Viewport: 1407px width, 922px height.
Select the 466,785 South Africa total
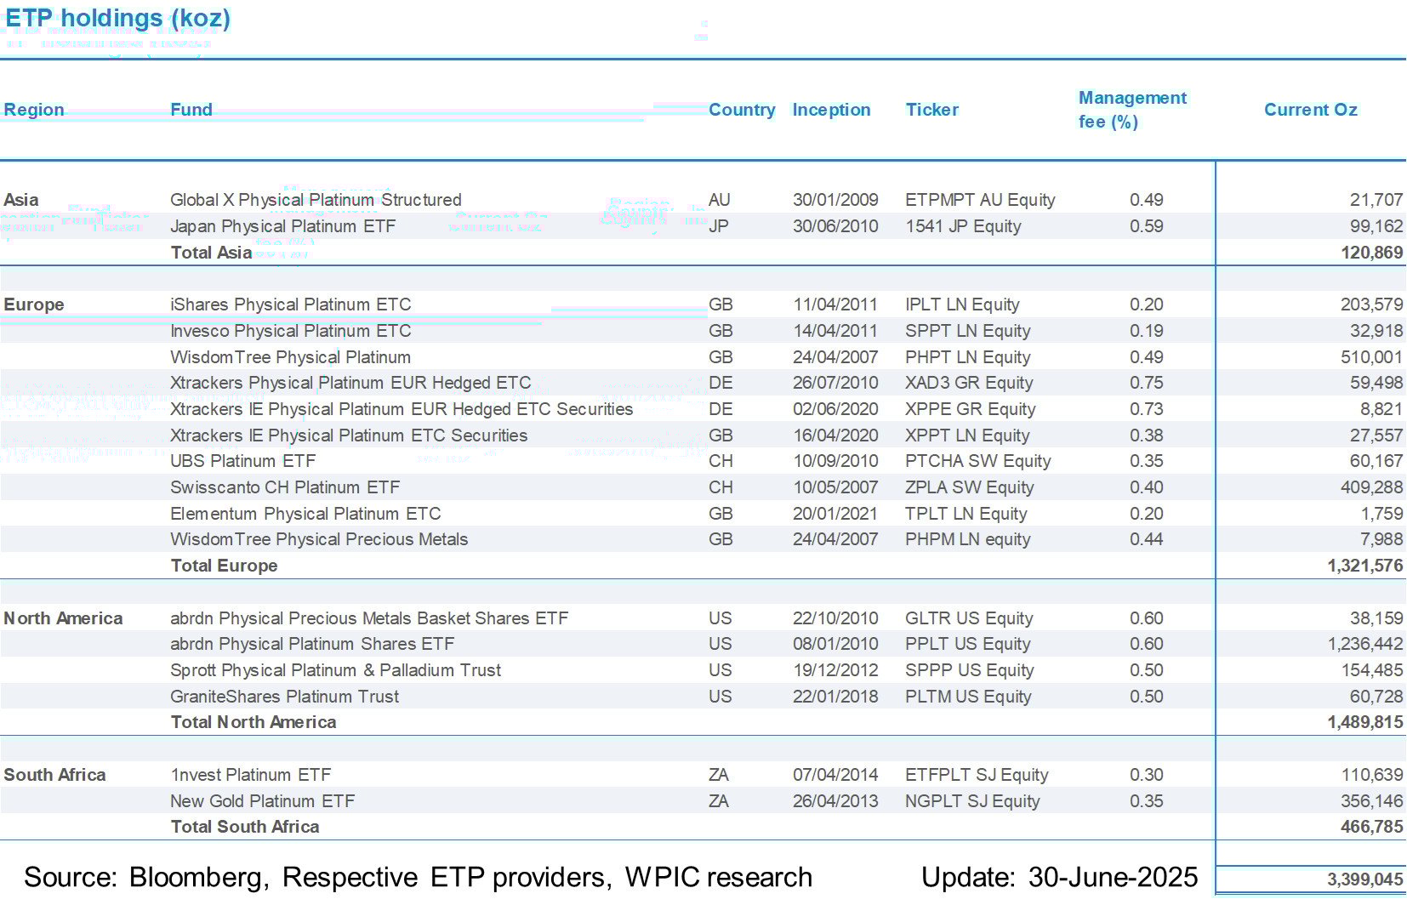[1371, 827]
